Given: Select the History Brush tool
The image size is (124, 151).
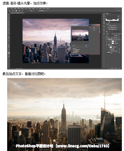Looking at the screenshot, I should click(x=9, y=30).
